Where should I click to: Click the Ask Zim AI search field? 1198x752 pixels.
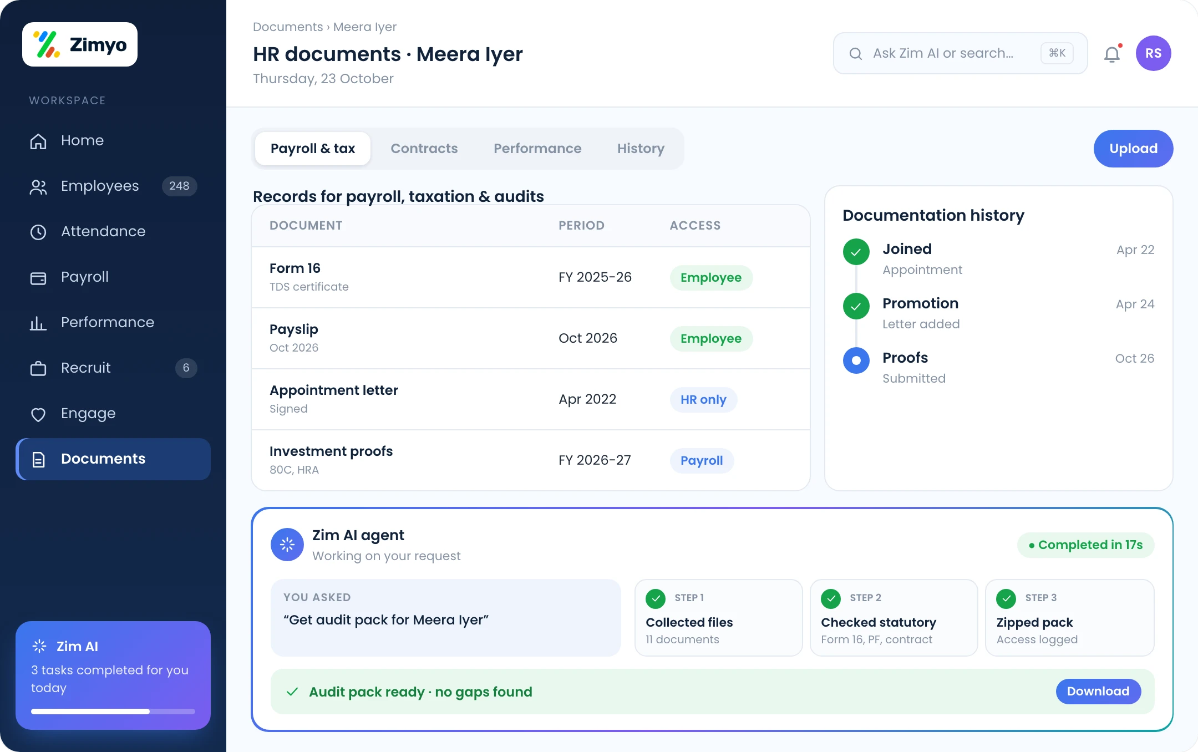click(x=960, y=53)
